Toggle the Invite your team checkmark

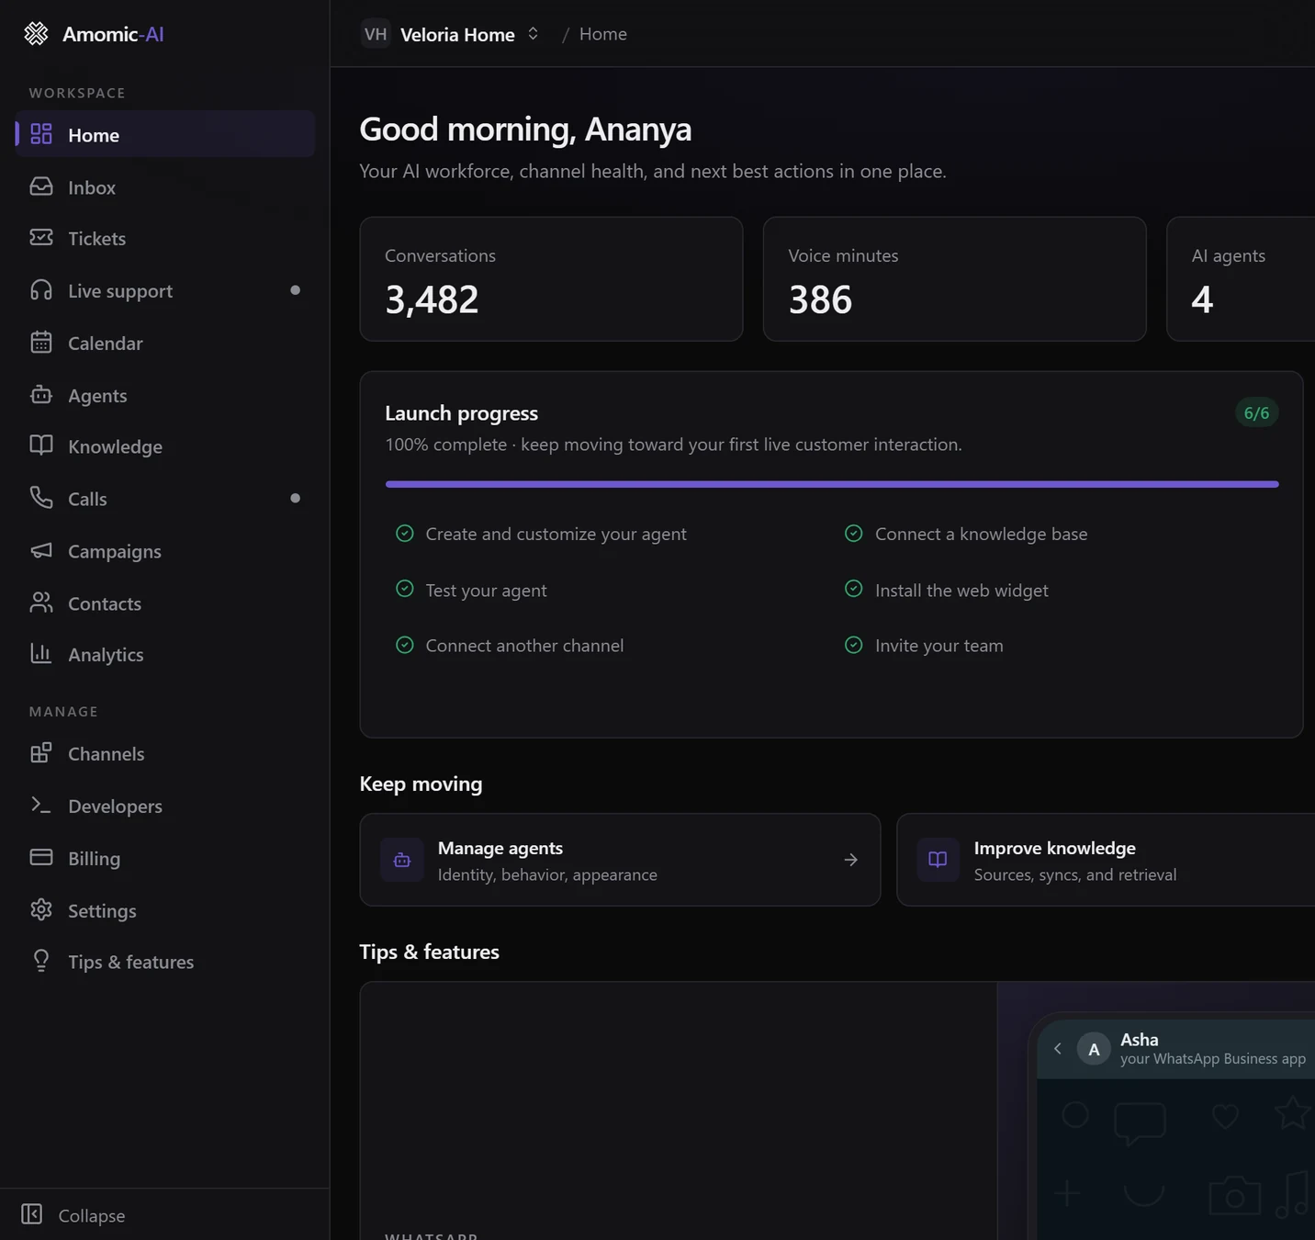point(853,645)
